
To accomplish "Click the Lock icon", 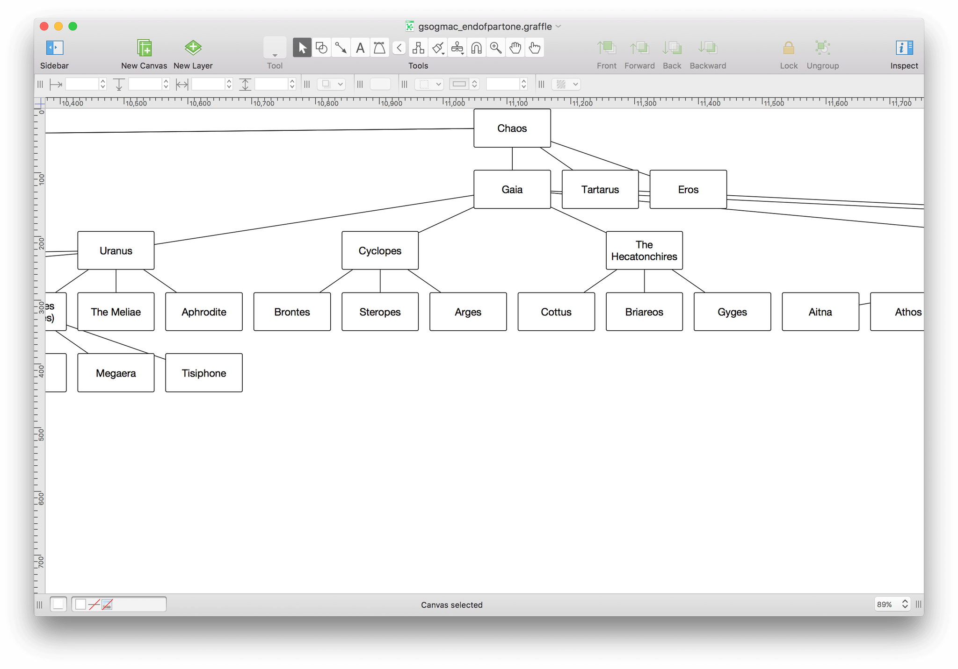I will tap(789, 48).
